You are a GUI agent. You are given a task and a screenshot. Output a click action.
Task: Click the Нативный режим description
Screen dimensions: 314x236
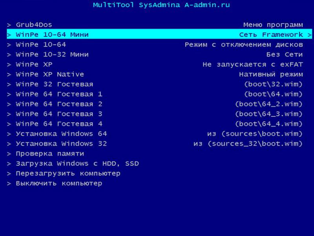[x=271, y=74]
